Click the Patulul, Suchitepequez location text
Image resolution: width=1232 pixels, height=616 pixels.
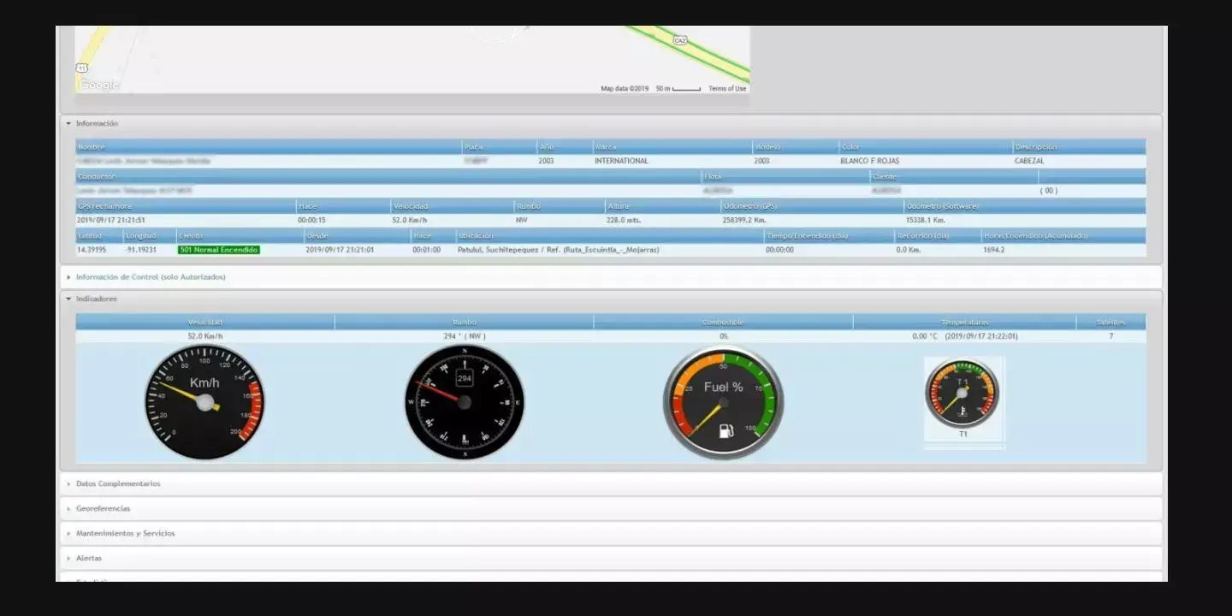coord(559,250)
